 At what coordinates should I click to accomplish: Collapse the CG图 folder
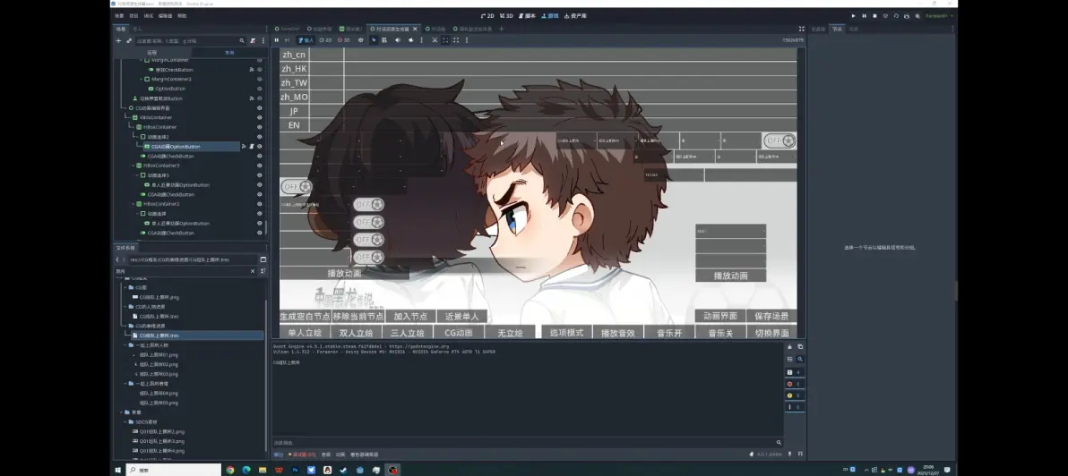click(x=125, y=287)
